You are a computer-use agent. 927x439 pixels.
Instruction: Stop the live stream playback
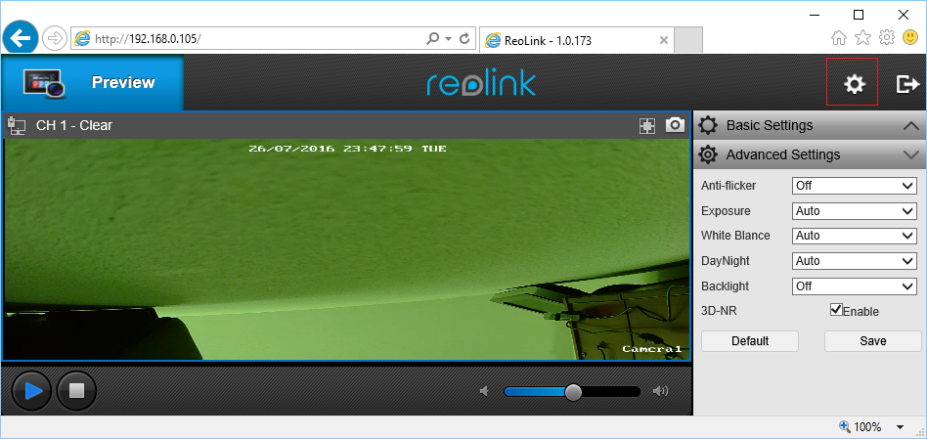[x=77, y=390]
